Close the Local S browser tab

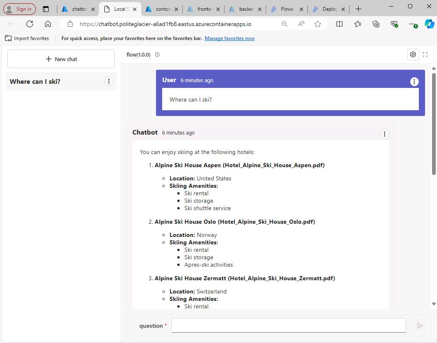(135, 9)
